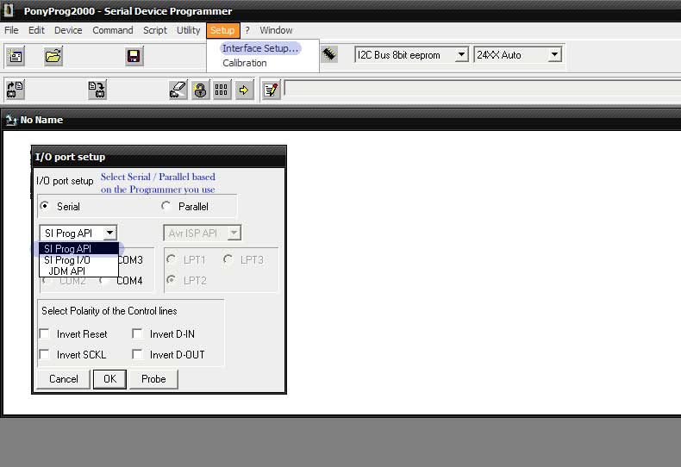
Task: Click the Edit Note pencil icon
Action: 271,90
